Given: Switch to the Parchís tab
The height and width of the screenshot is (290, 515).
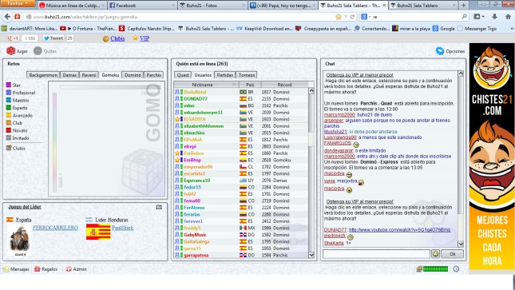Looking at the screenshot, I should (154, 75).
